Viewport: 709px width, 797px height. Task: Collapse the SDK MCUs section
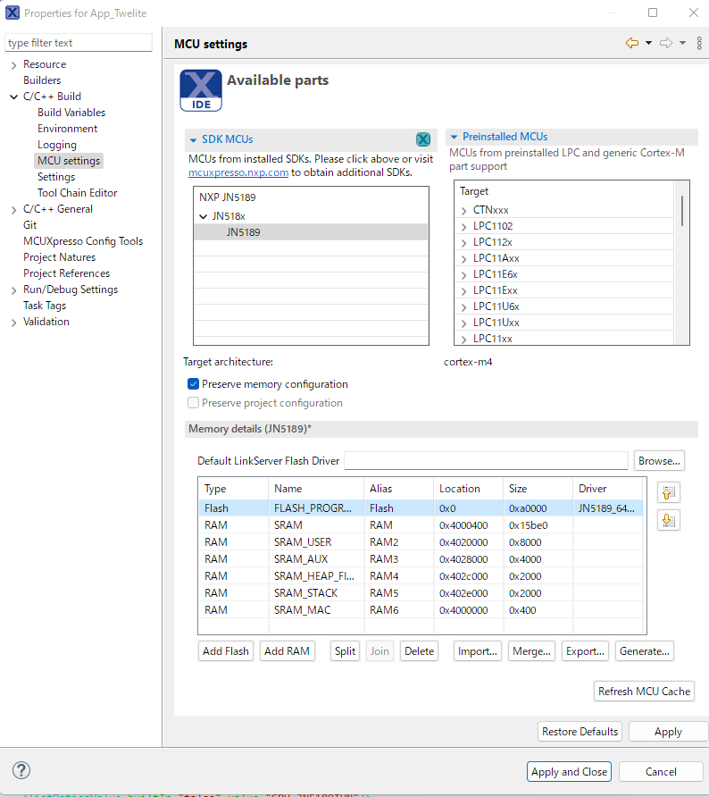[193, 139]
